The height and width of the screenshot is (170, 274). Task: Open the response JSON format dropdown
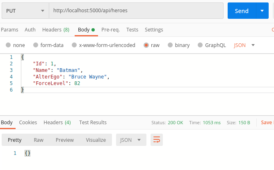[x=131, y=140]
